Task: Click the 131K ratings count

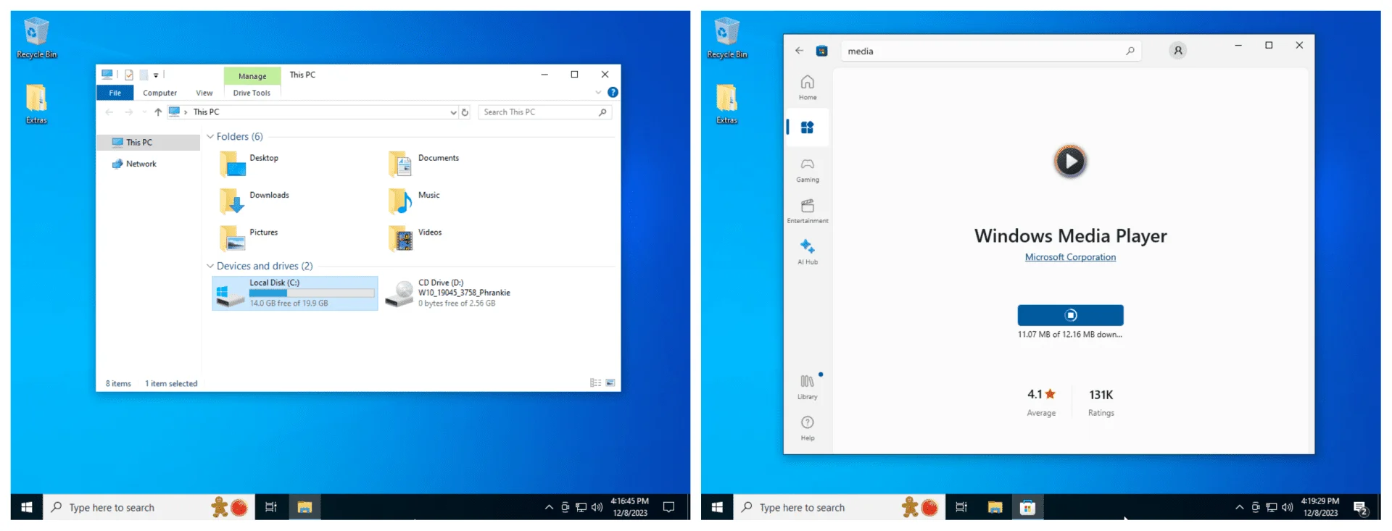Action: 1101,395
